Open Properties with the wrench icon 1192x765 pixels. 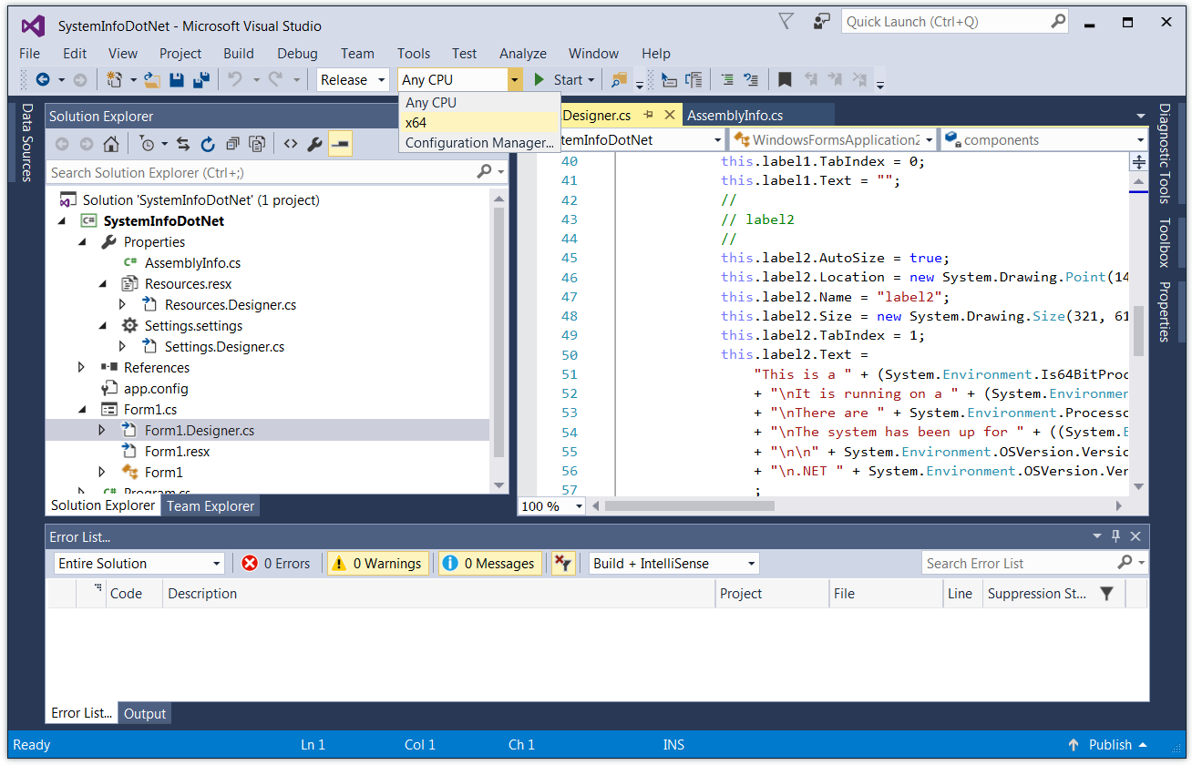(x=315, y=143)
